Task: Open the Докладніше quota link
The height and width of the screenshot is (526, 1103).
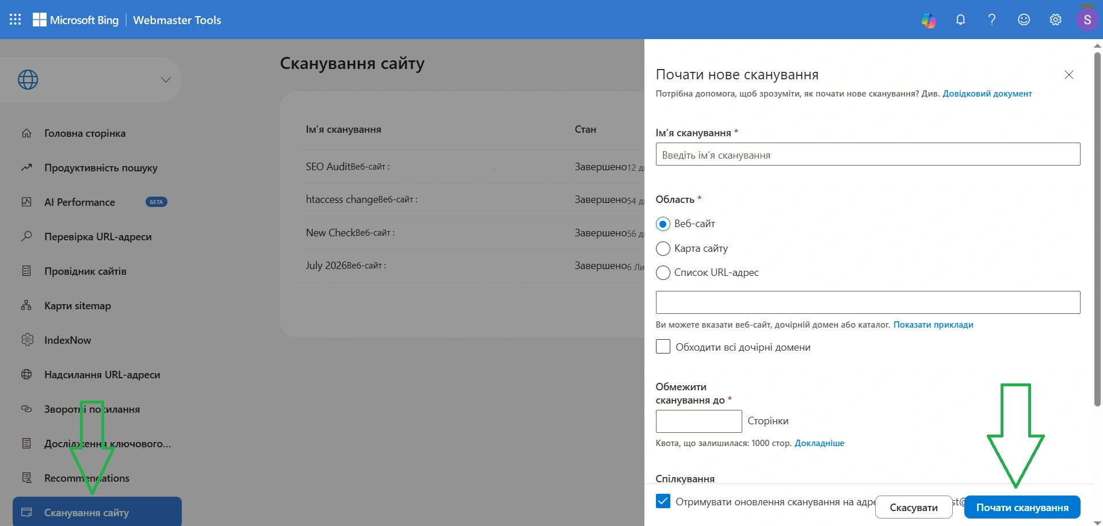Action: click(x=819, y=443)
